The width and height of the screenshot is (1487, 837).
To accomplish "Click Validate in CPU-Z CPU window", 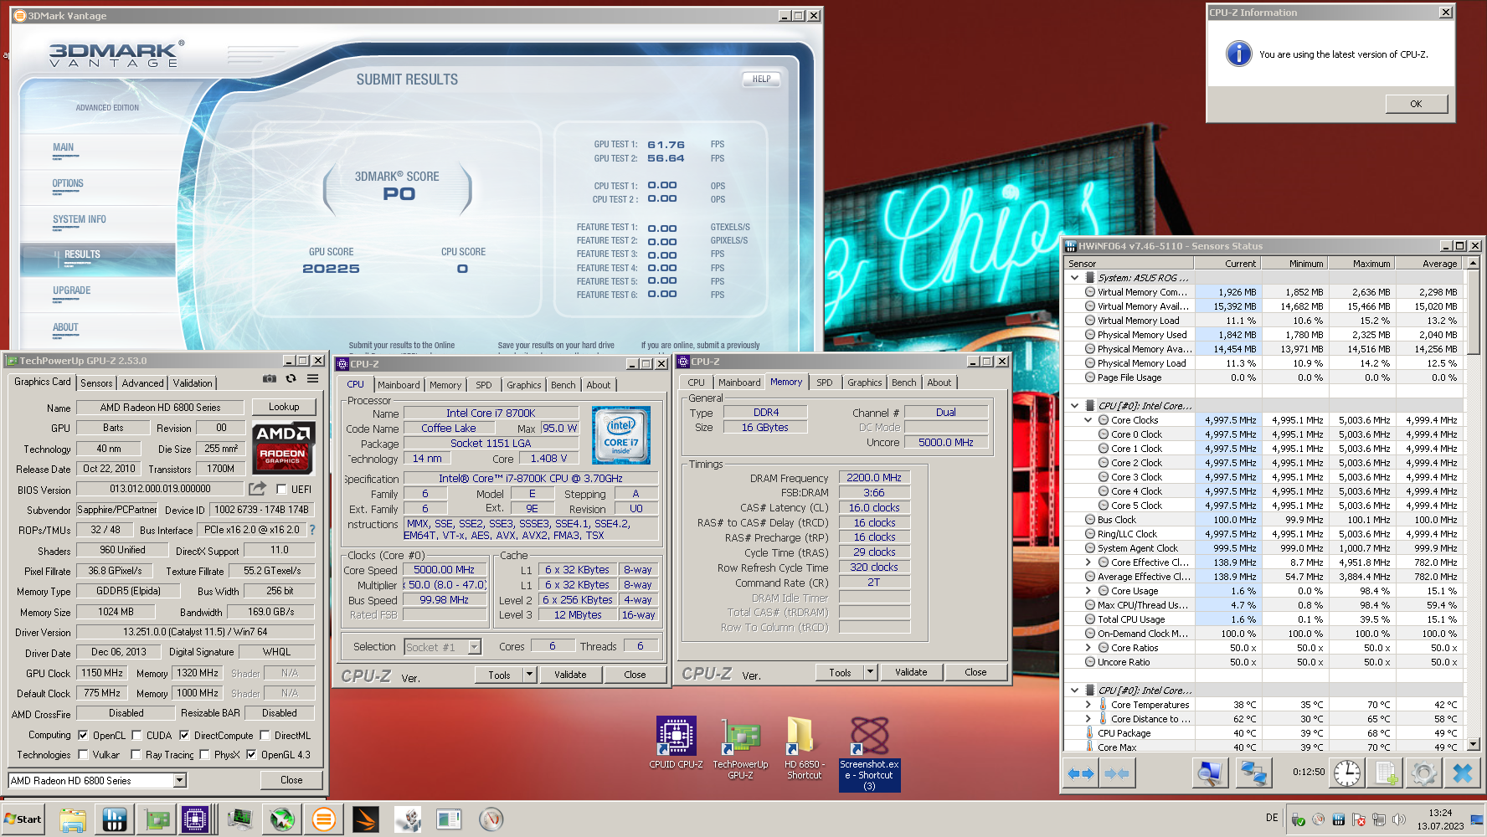I will point(570,675).
